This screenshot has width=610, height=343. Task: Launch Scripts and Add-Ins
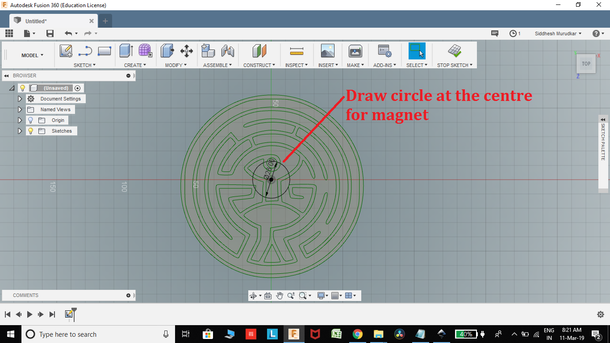click(384, 51)
